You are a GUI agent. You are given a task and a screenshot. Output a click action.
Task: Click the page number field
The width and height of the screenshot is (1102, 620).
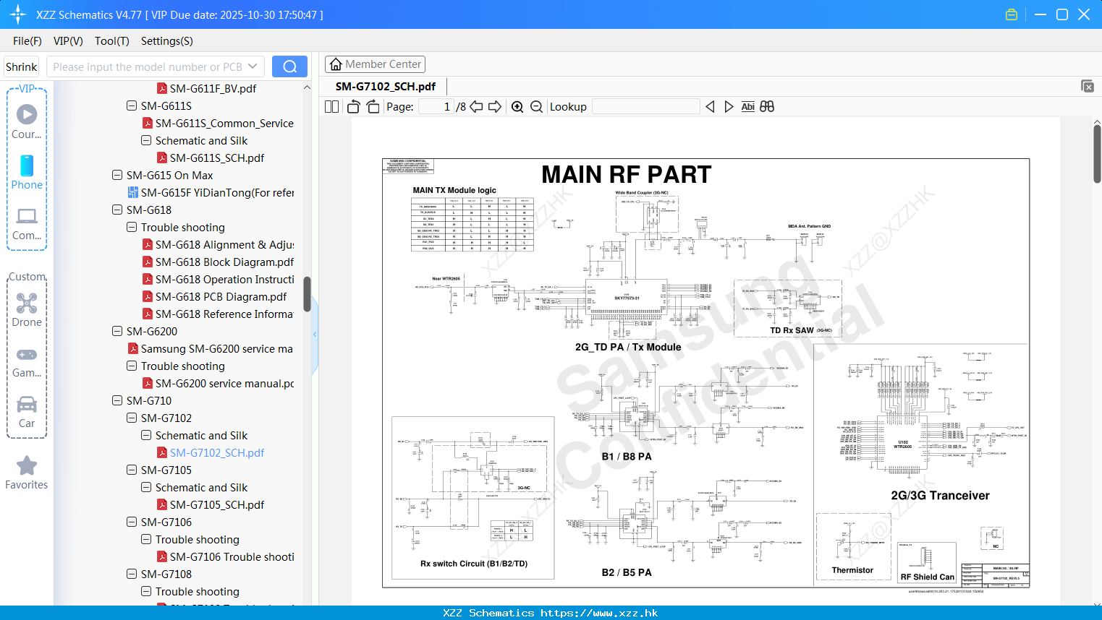coord(436,106)
